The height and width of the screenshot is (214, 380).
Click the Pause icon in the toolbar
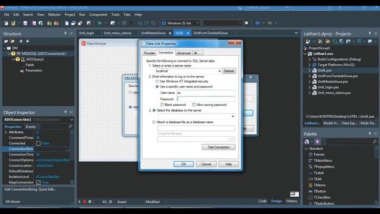tap(124, 23)
